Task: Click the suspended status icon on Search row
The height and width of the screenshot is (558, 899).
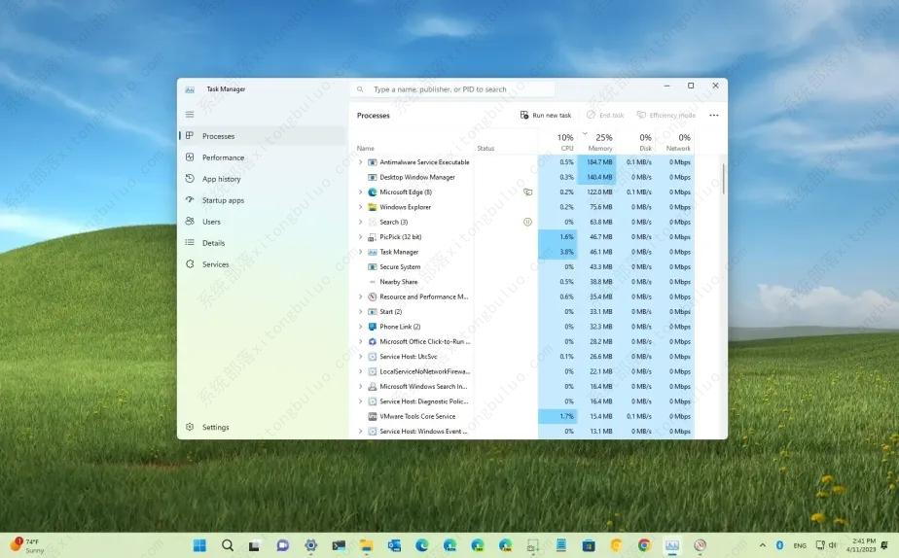Action: tap(527, 222)
